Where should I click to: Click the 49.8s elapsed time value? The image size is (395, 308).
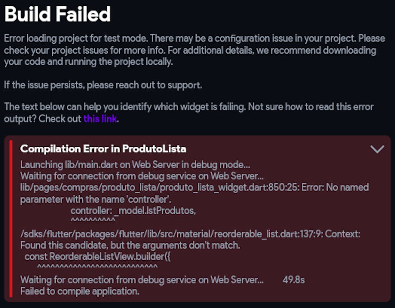tap(293, 280)
